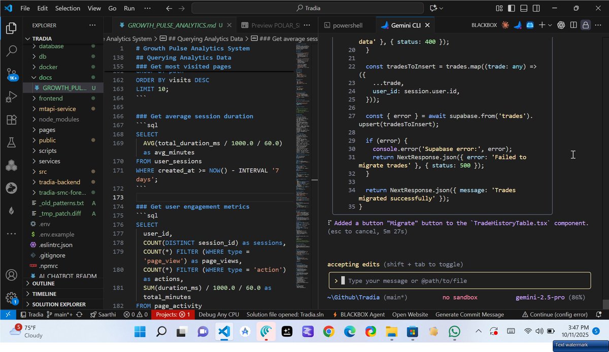
Task: Click the blue brain icon in editor toolbar
Action: click(530, 25)
